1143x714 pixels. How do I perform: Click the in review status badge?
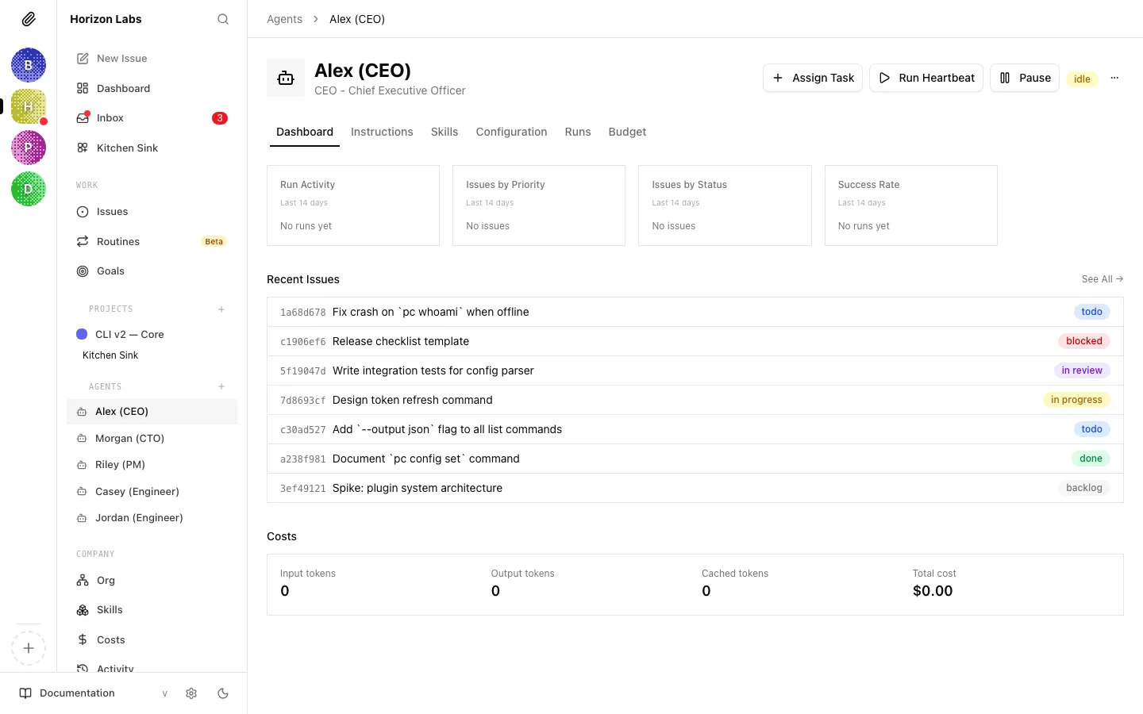coord(1082,370)
